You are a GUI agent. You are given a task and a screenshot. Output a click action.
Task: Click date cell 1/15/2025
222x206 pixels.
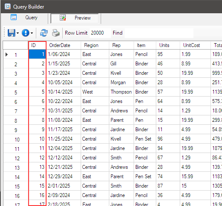64,64
